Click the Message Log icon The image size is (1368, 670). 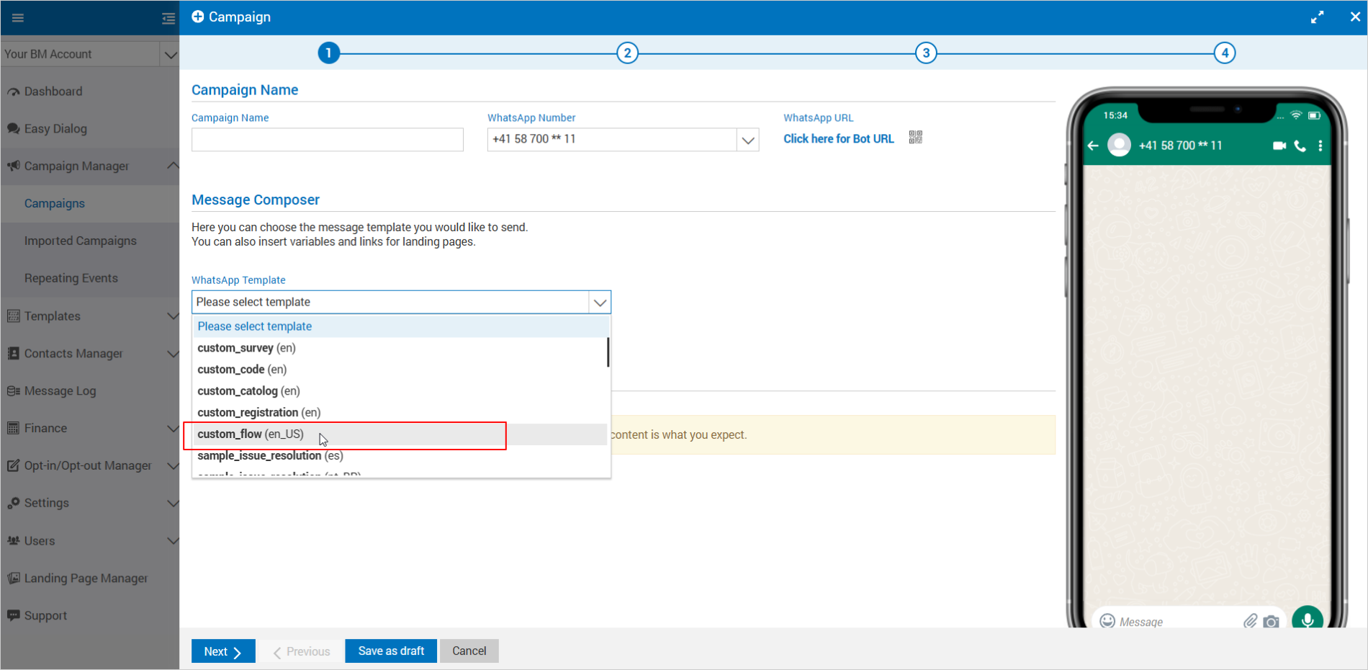pos(14,391)
